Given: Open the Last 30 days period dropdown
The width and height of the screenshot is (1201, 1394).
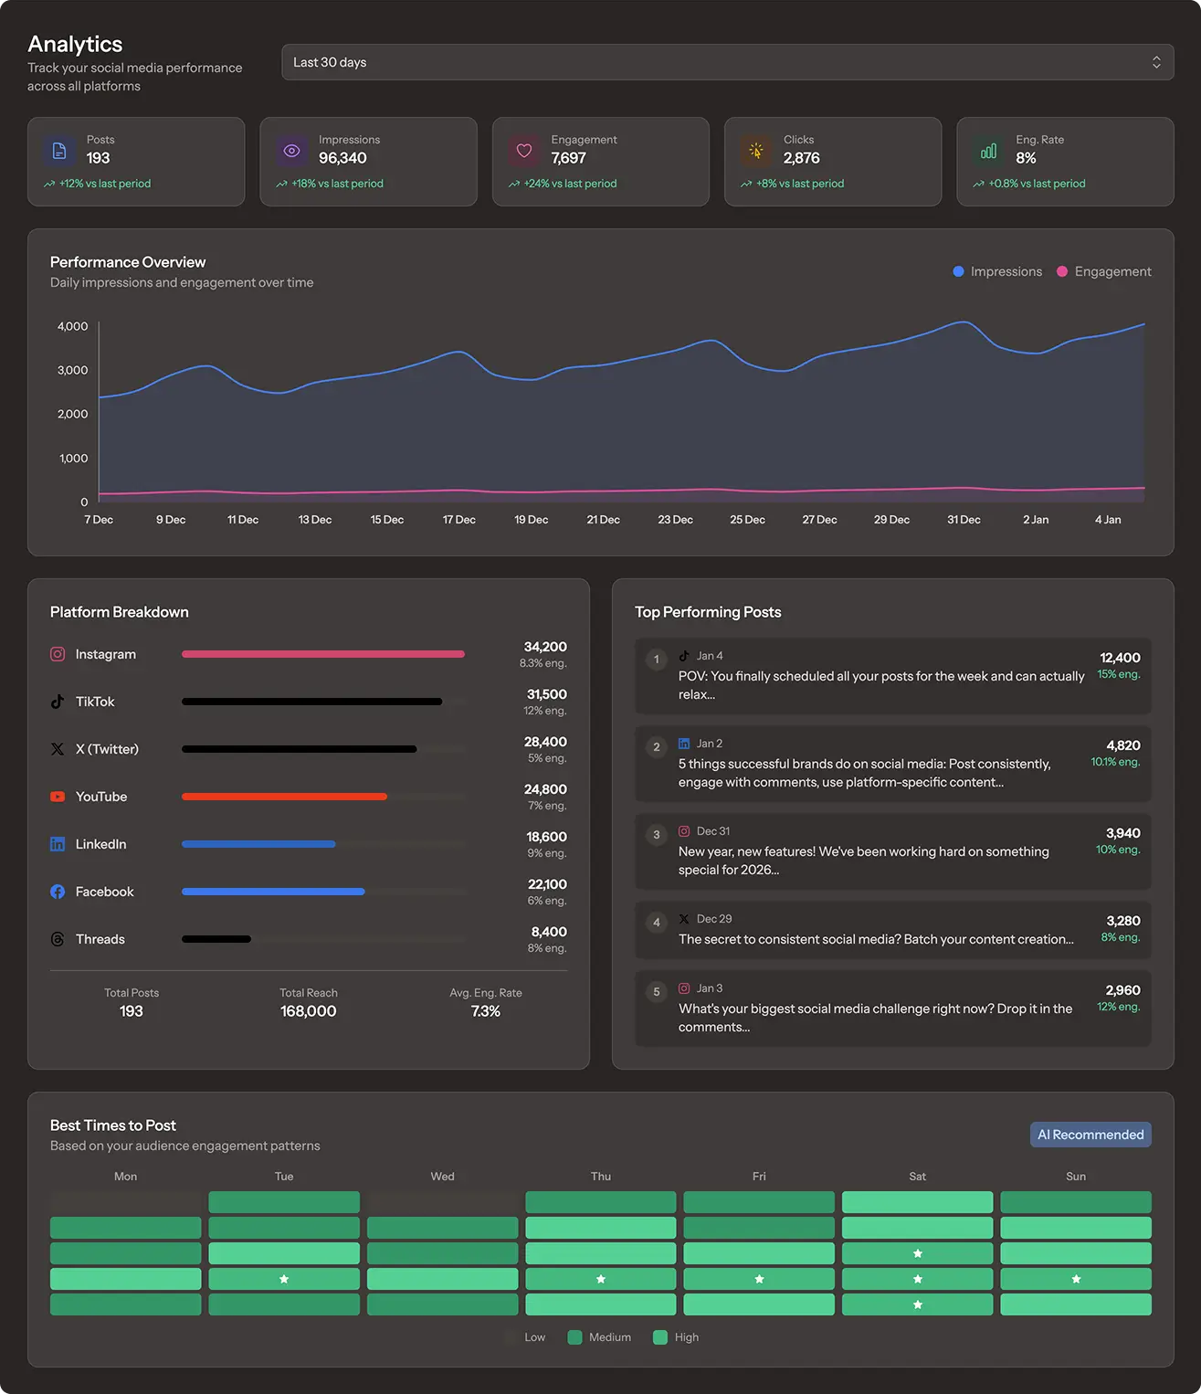Looking at the screenshot, I should (727, 62).
